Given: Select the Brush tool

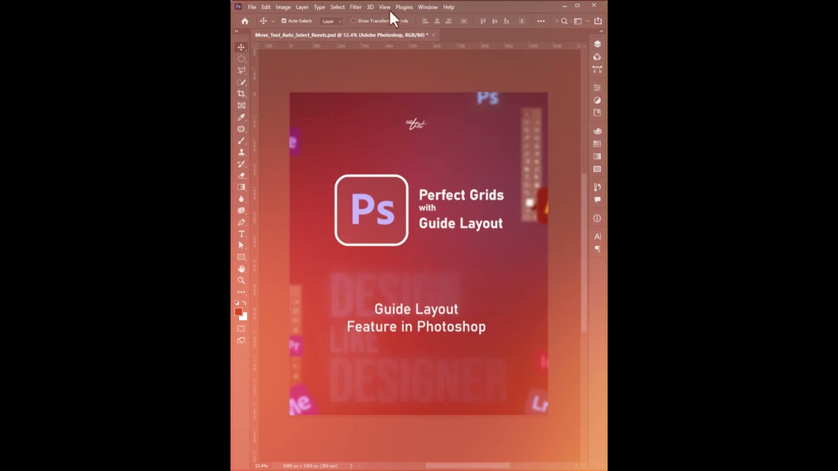Looking at the screenshot, I should 241,141.
